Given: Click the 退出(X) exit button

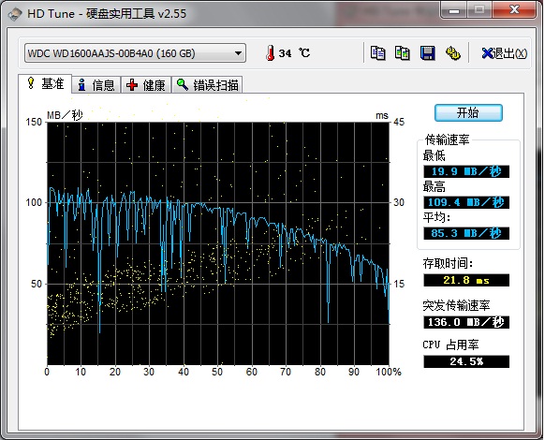Looking at the screenshot, I should click(505, 53).
